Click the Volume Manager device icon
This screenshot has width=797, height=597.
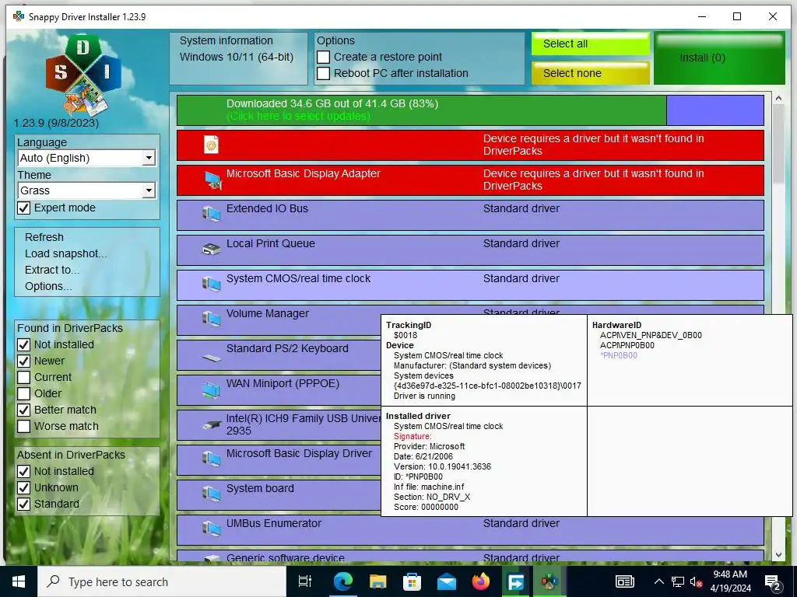[x=211, y=319]
